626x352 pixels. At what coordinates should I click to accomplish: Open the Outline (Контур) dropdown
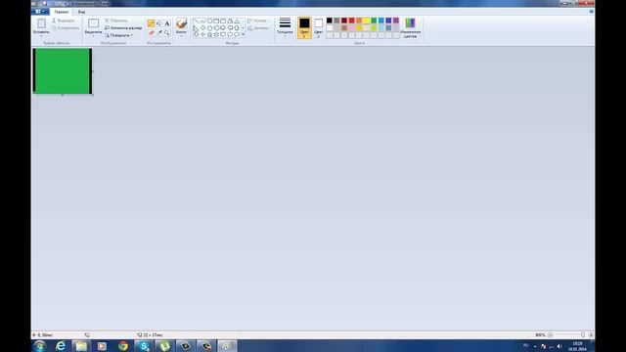[x=258, y=21]
